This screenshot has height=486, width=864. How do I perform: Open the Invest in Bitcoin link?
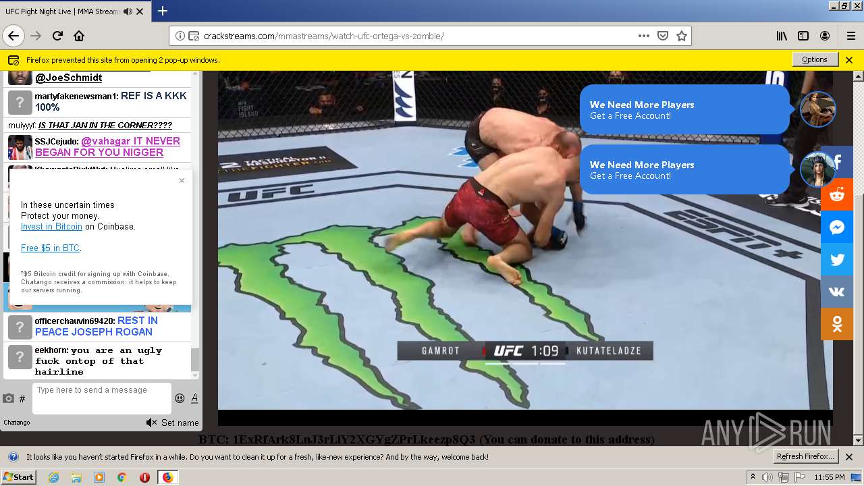pyautogui.click(x=51, y=227)
